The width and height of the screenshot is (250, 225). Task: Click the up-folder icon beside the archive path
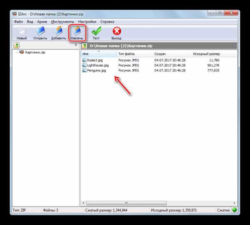84,46
